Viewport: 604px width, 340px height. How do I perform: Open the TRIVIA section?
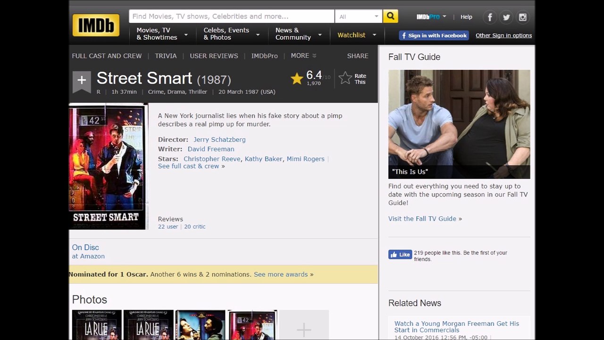click(166, 56)
